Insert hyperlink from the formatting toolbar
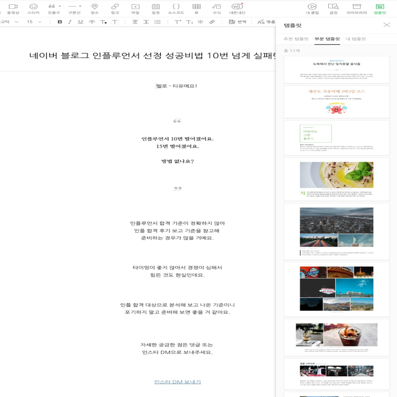The height and width of the screenshot is (397, 397). pos(212,22)
